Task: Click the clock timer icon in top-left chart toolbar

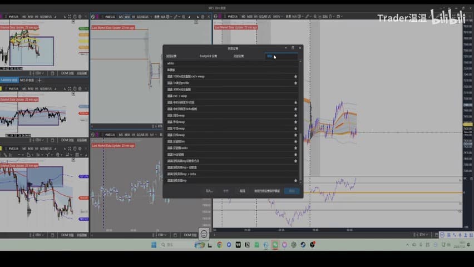Action: (75, 17)
